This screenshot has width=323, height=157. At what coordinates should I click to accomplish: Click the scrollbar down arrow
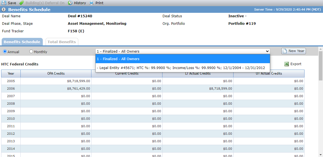coord(321,155)
